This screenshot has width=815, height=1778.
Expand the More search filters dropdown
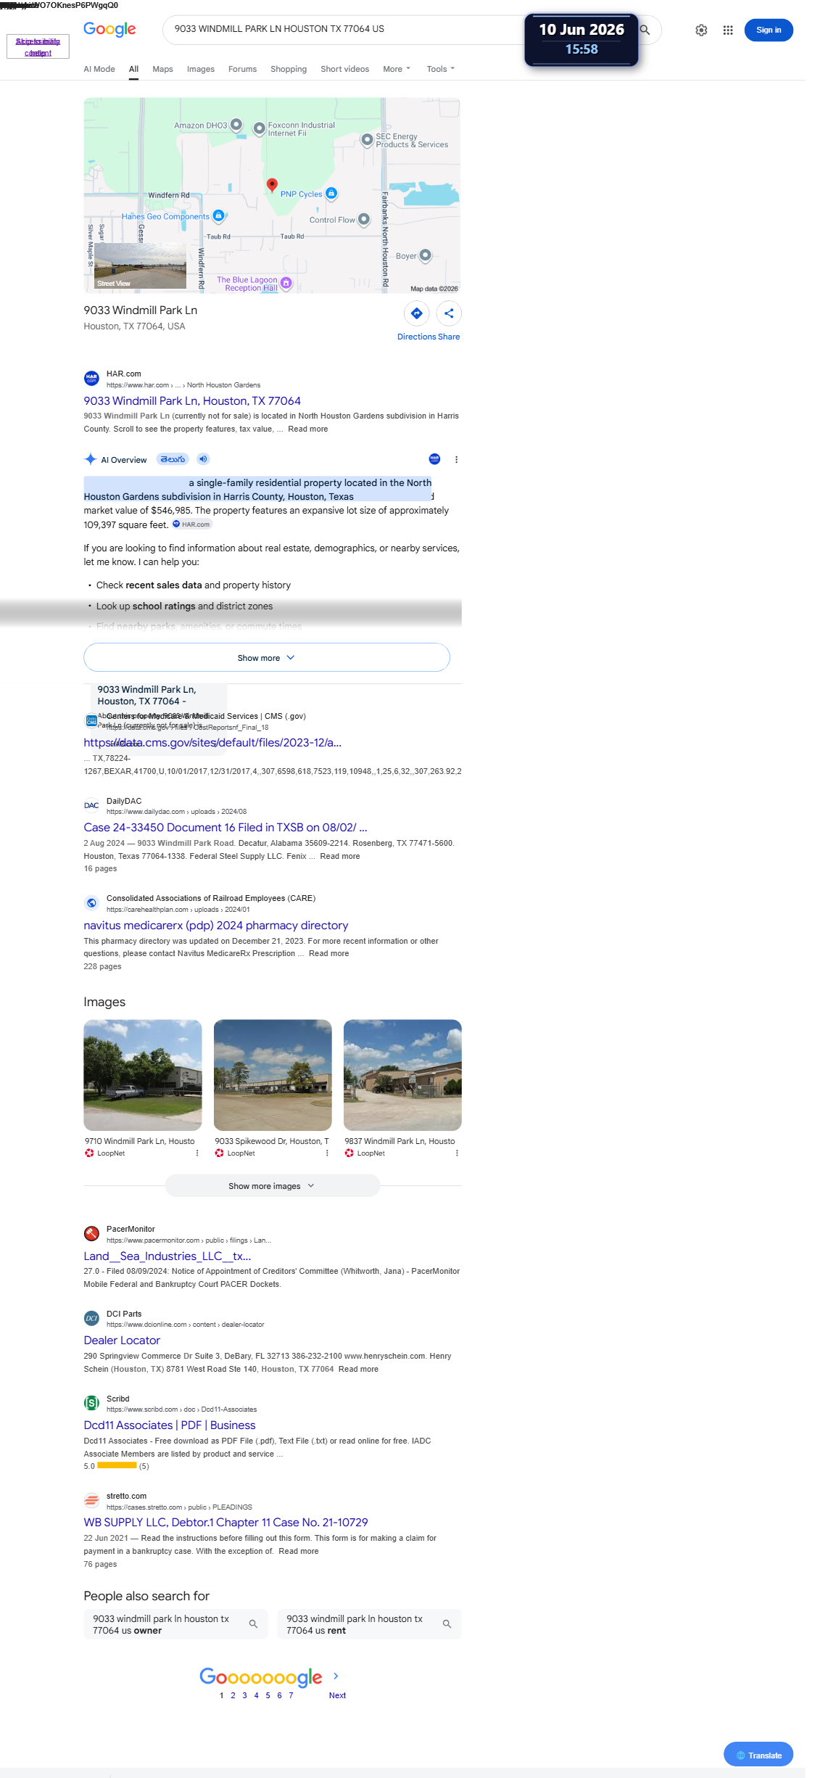pyautogui.click(x=397, y=69)
